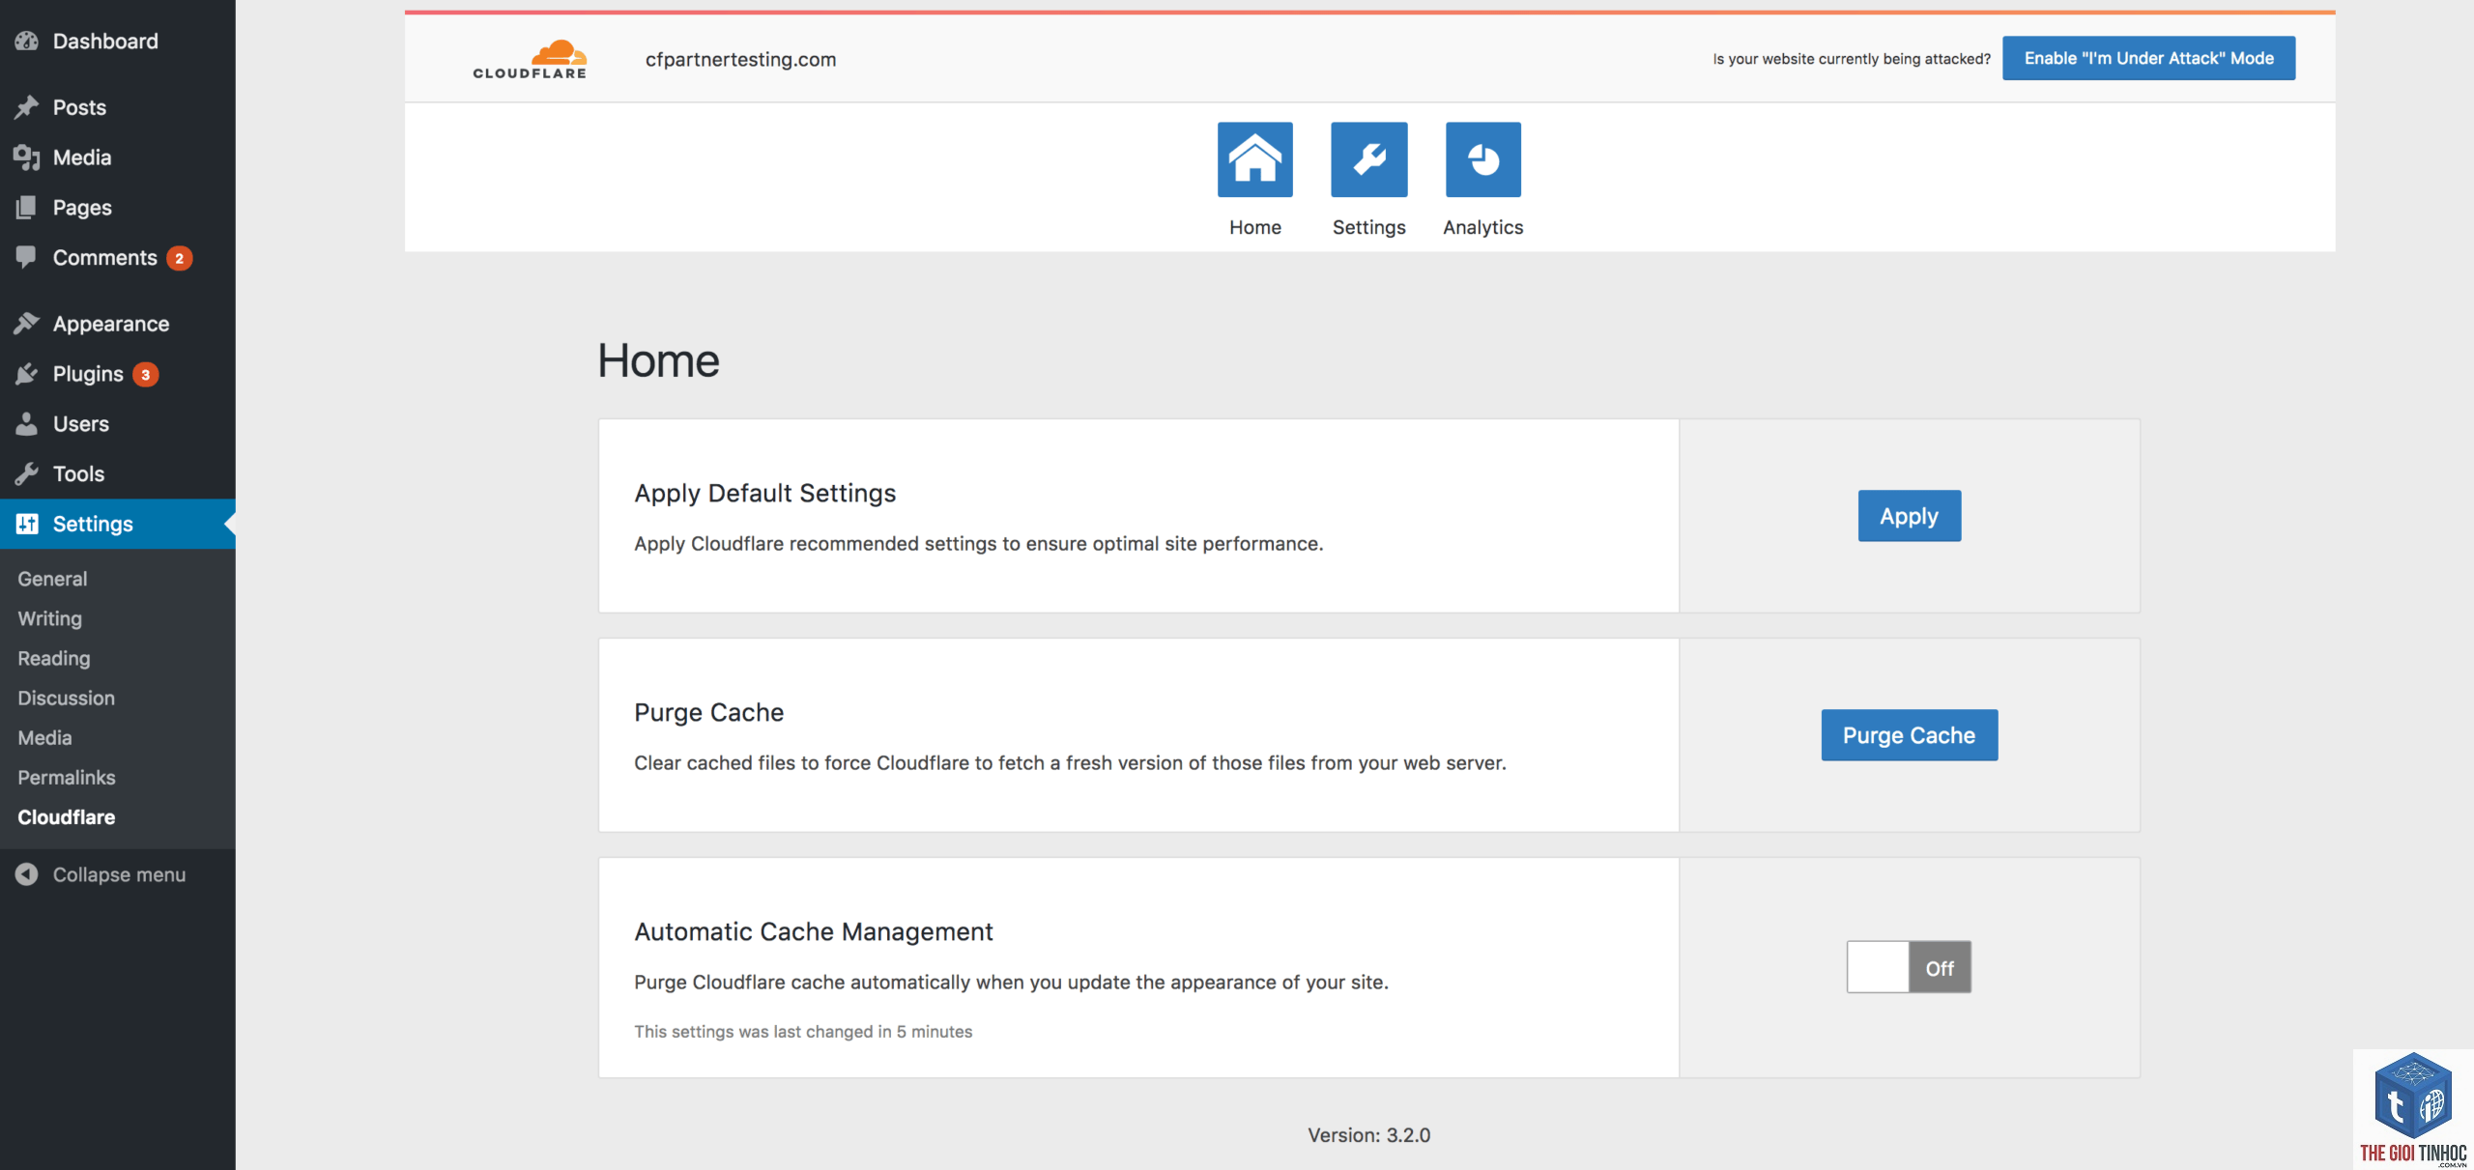Click the Comments speech bubble icon

[26, 257]
